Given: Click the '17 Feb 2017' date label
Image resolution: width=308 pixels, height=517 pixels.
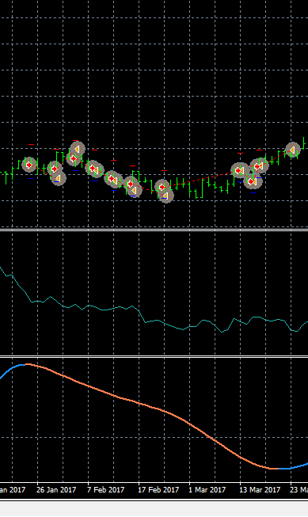Looking at the screenshot, I should (158, 489).
